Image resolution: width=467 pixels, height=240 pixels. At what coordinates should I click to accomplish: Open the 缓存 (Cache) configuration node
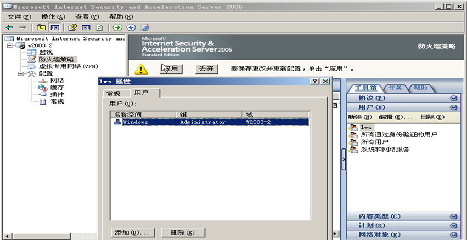[x=56, y=88]
